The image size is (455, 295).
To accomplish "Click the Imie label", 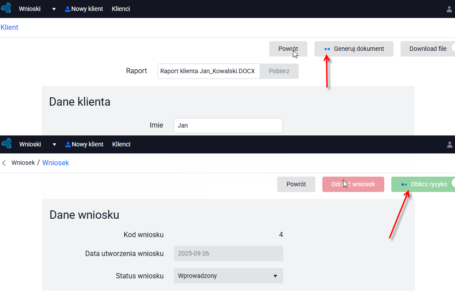I will [156, 125].
